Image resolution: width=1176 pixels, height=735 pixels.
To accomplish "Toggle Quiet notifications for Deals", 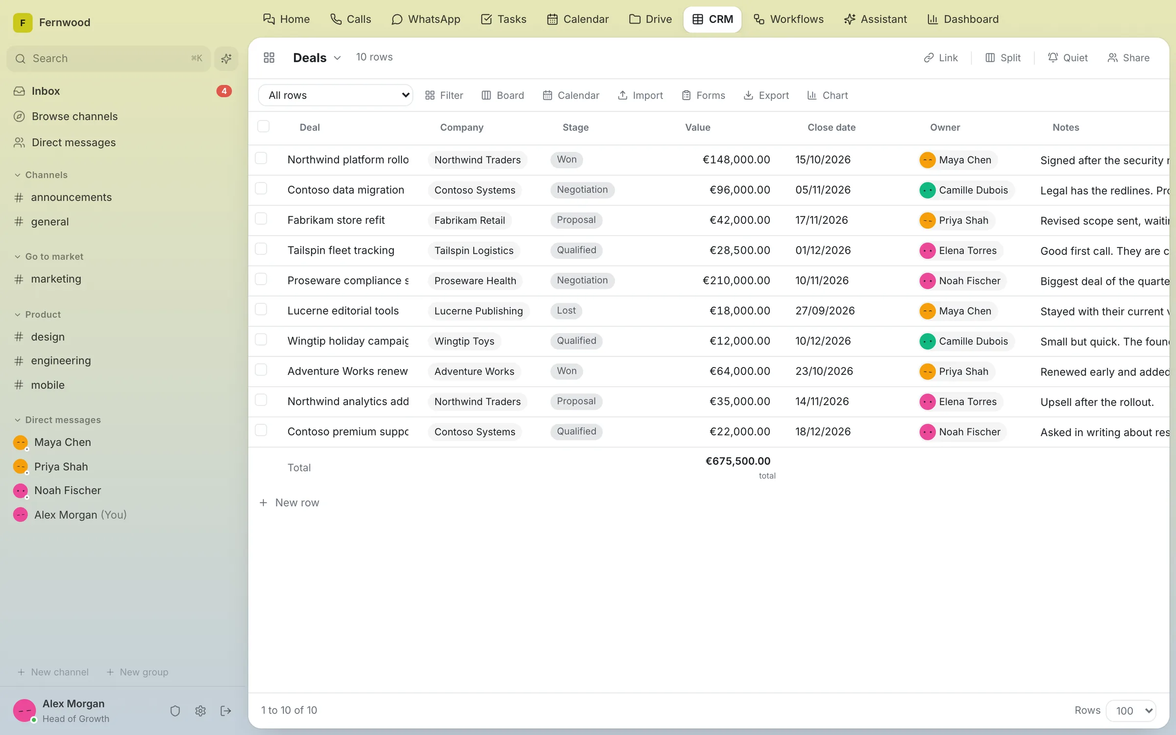I will click(1068, 58).
